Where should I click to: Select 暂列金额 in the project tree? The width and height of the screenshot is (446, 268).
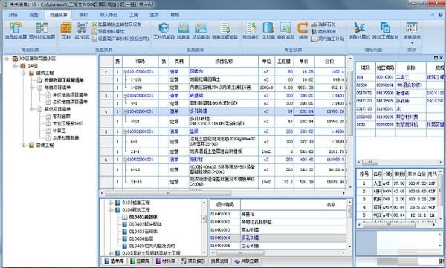point(62,117)
